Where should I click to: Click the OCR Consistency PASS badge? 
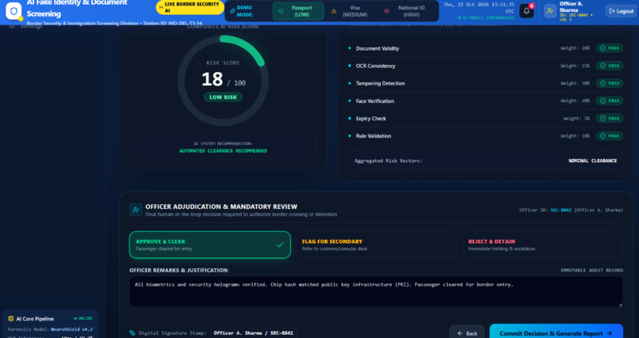(x=610, y=66)
